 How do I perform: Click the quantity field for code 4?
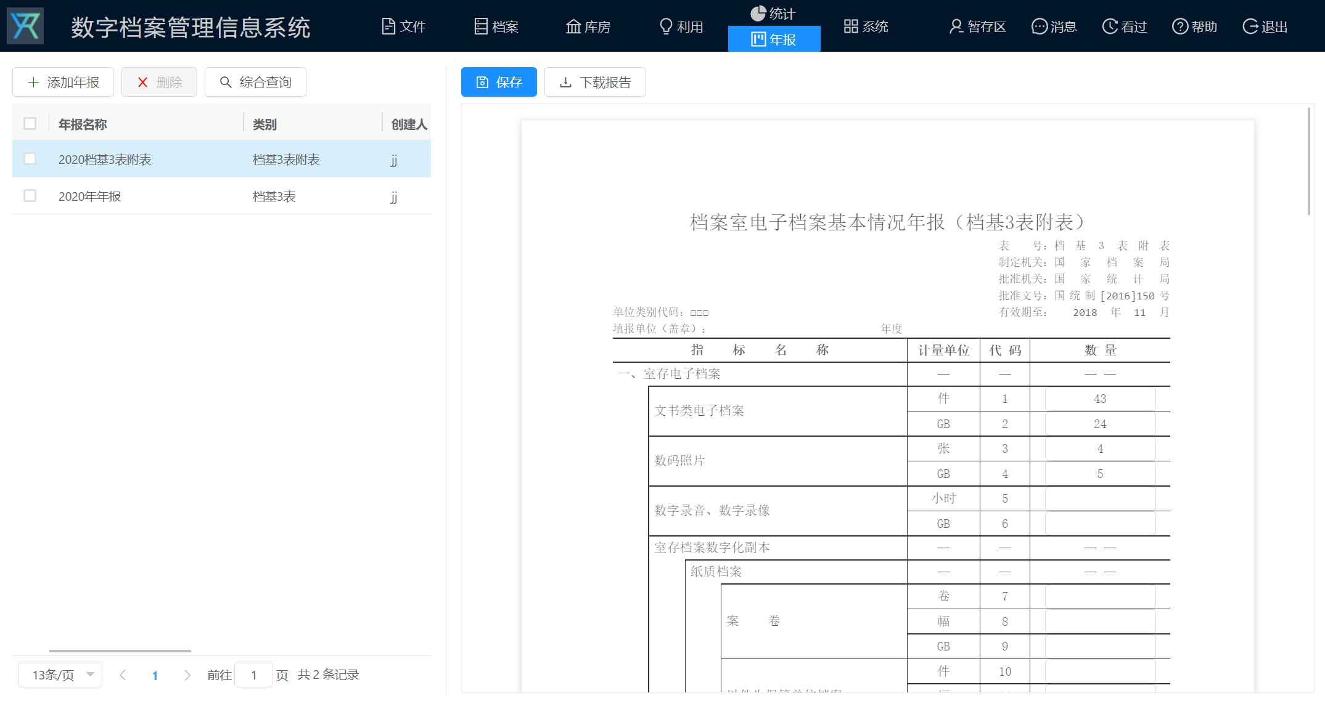(x=1100, y=474)
